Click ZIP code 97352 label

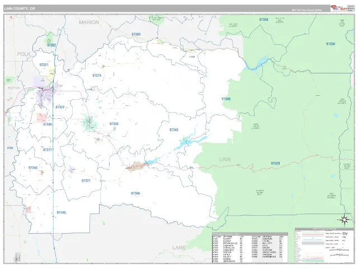51,45
